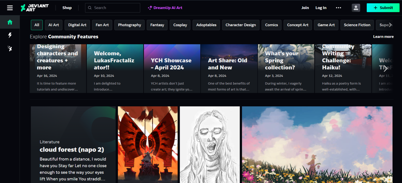This screenshot has width=402, height=183.
Task: Toggle the AI Art category filter
Action: (x=54, y=25)
